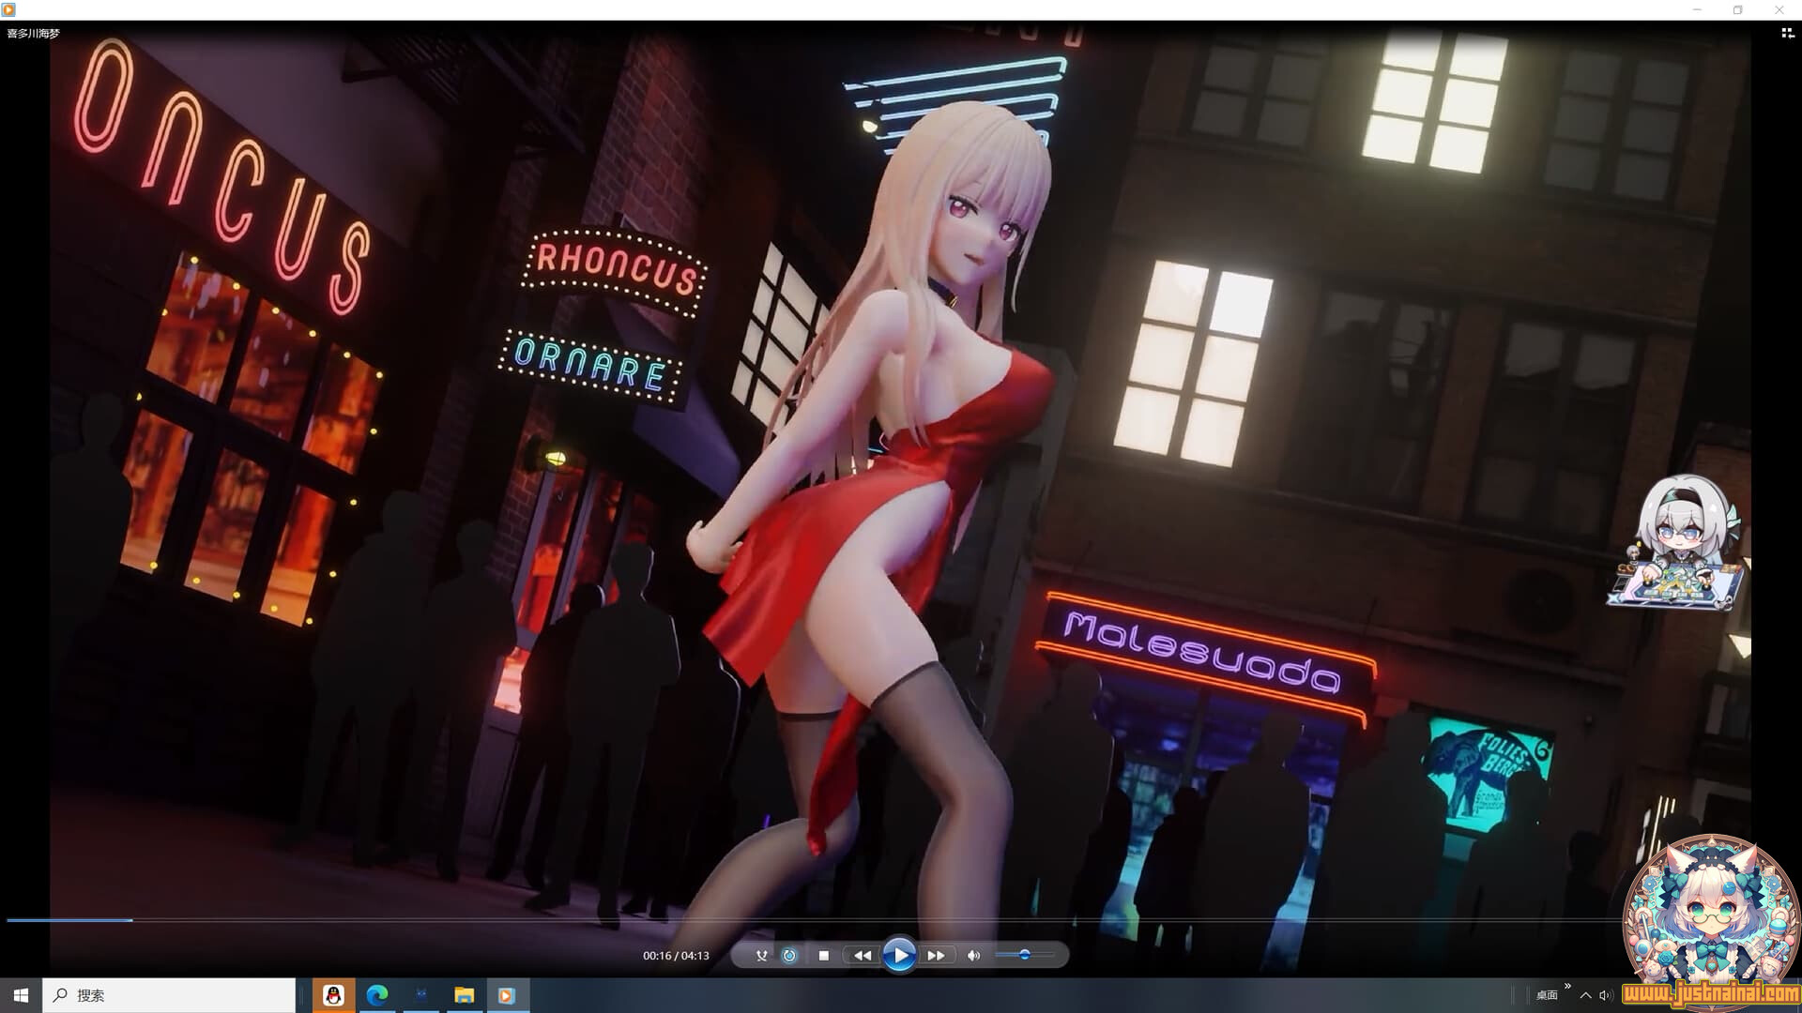The width and height of the screenshot is (1802, 1013).
Task: Expand the 桌面 toolbar double chevron
Action: point(1567,987)
